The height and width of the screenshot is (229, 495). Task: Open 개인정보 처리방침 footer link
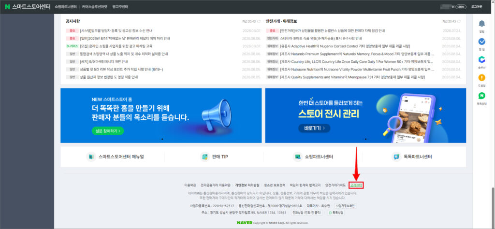click(x=247, y=185)
